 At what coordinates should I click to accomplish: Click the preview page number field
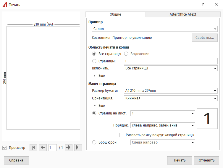[x=53, y=148]
